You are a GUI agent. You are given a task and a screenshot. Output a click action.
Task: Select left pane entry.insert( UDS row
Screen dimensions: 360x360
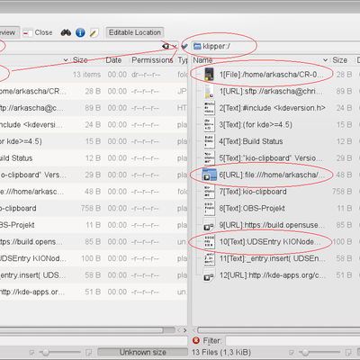coord(94,275)
